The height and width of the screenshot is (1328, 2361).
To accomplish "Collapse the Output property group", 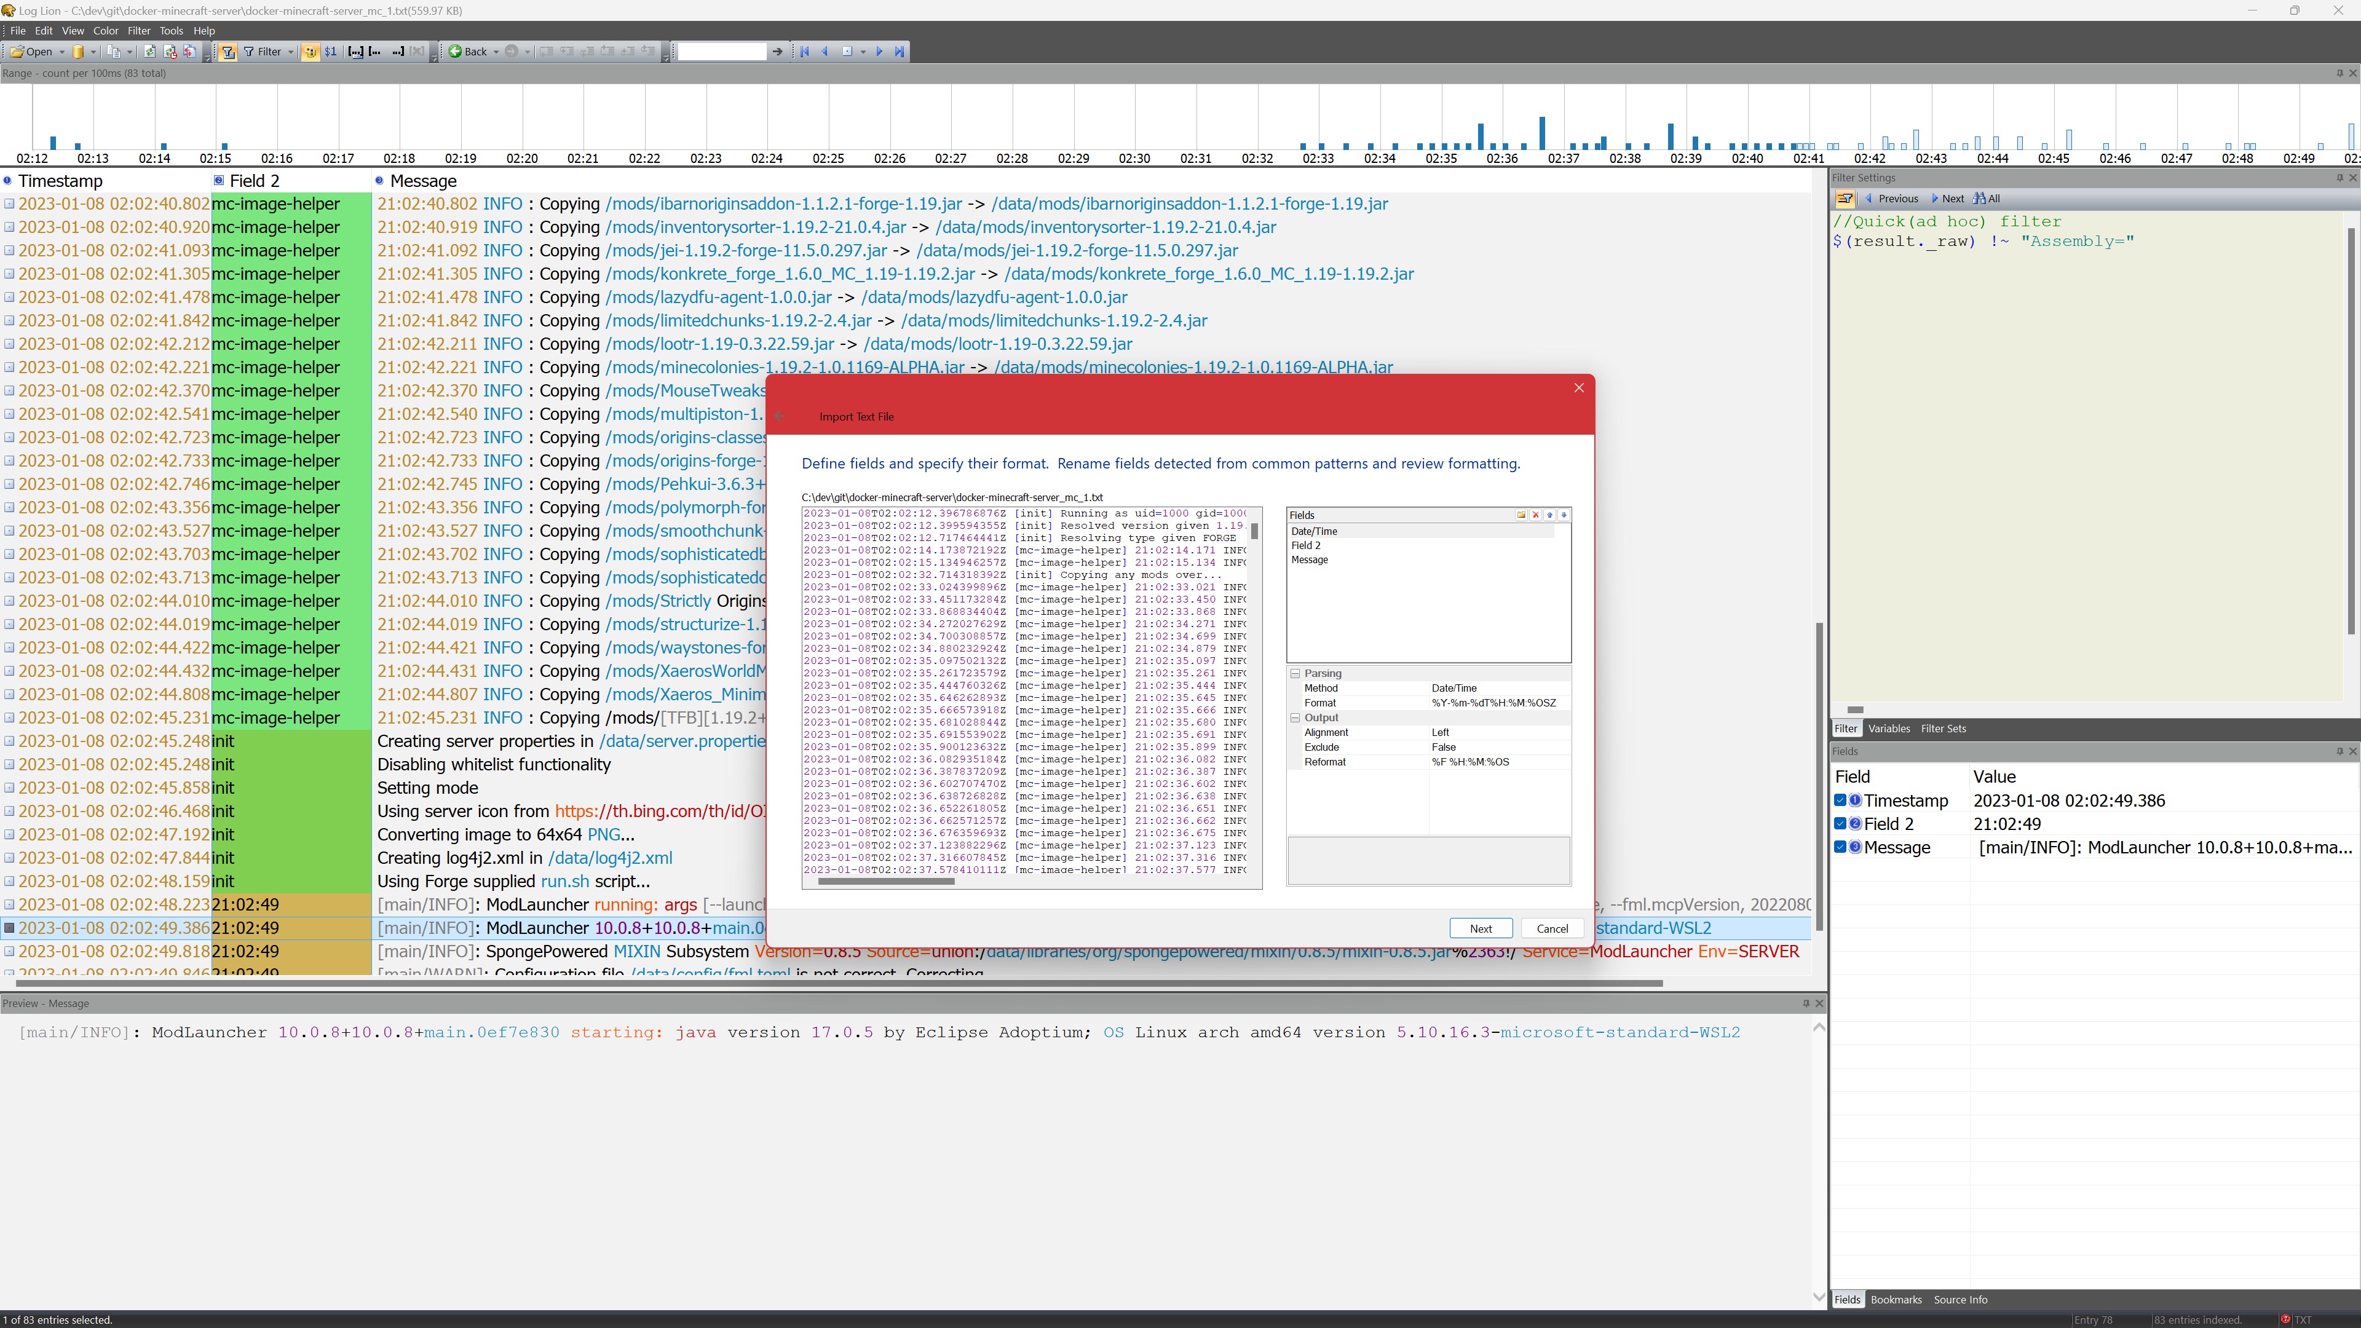I will pyautogui.click(x=1295, y=717).
